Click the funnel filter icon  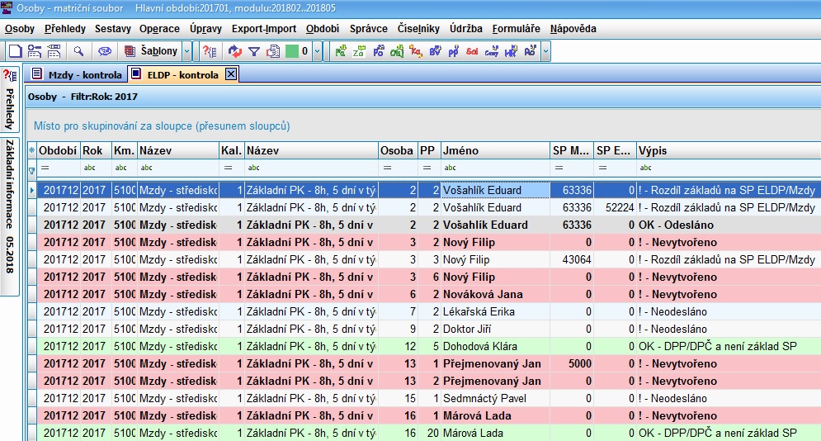pos(254,51)
